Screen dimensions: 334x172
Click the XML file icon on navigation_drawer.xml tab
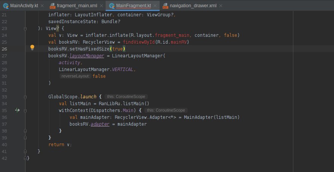coord(165,6)
